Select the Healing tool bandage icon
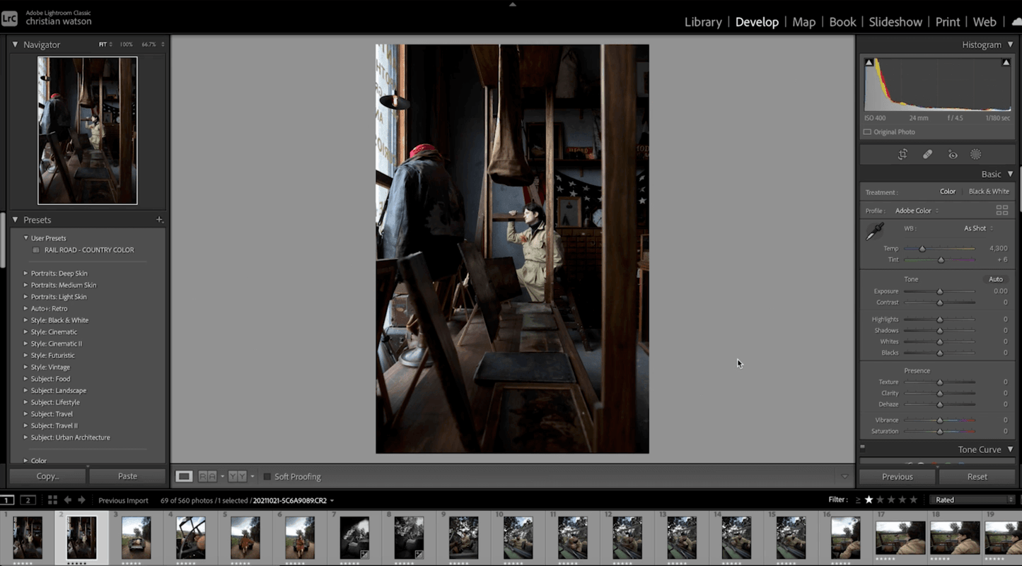The height and width of the screenshot is (566, 1022). [x=927, y=155]
